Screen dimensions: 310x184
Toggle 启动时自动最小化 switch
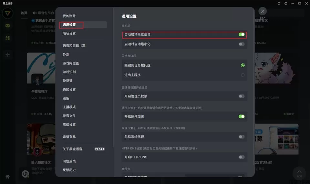point(242,44)
